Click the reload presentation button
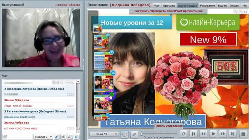Image resolution: width=249 pixels, height=140 pixels. (184, 134)
